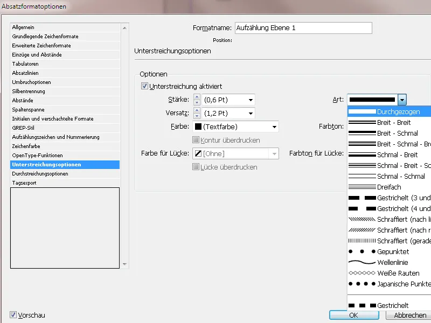Uncheck the Unterstreichung aktiviert checkbox
Image resolution: width=431 pixels, height=323 pixels.
(143, 86)
